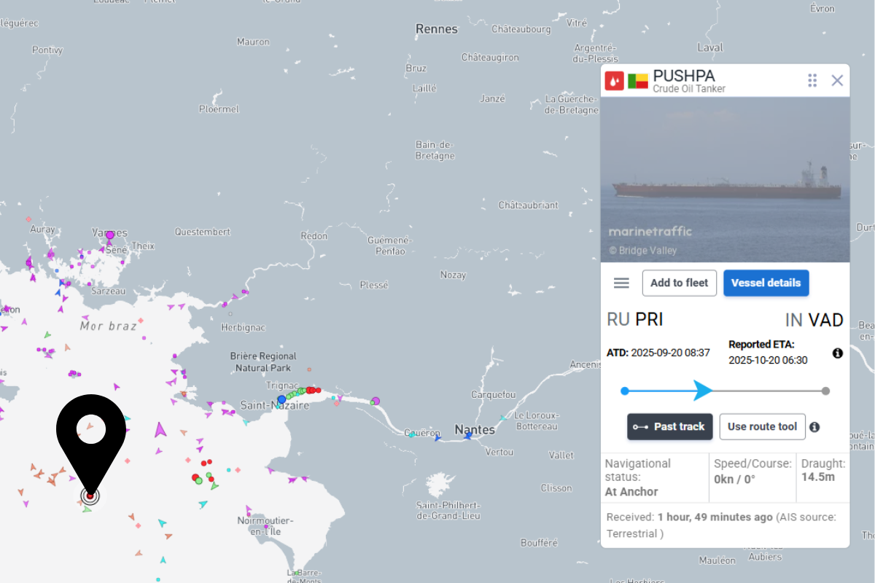Click info icon beside Use route tool
Image resolution: width=875 pixels, height=583 pixels.
814,427
